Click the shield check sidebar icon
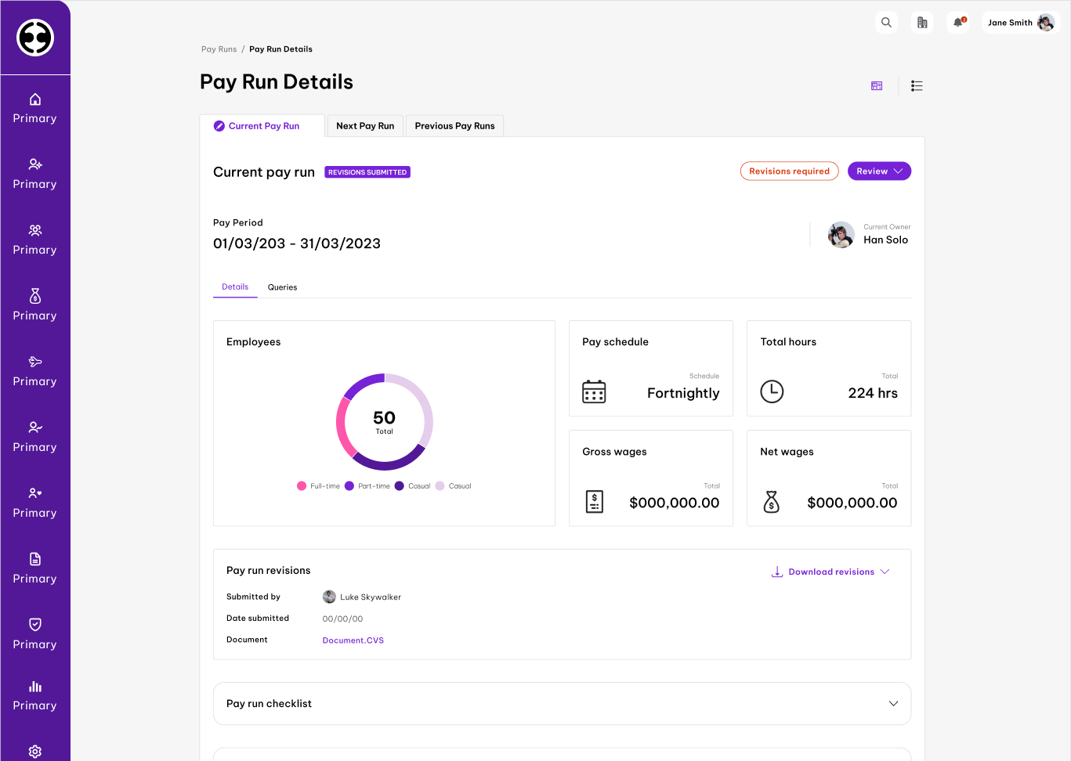This screenshot has height=761, width=1071. (x=35, y=624)
